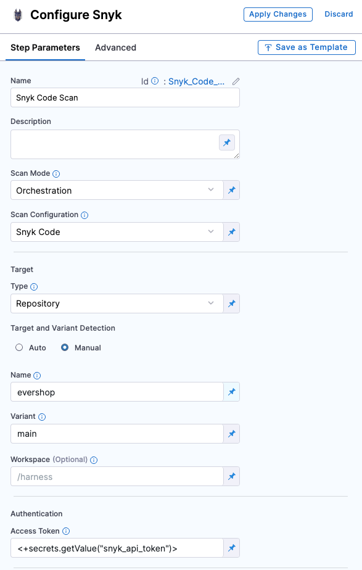The width and height of the screenshot is (362, 570).
Task: Click the pin icon beside Scan Configuration
Action: pyautogui.click(x=231, y=232)
